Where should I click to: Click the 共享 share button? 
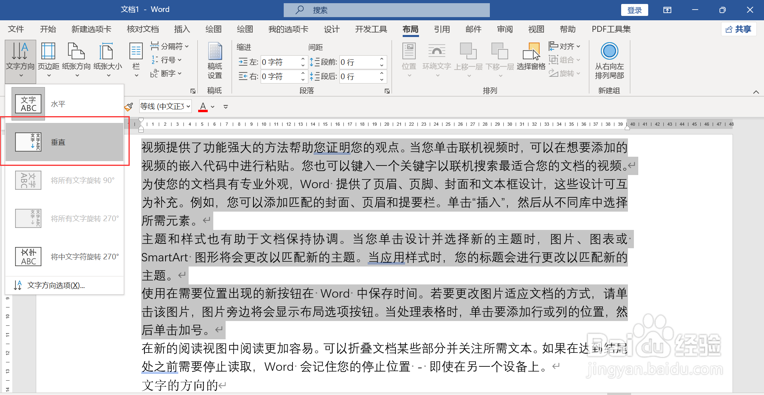coord(739,29)
